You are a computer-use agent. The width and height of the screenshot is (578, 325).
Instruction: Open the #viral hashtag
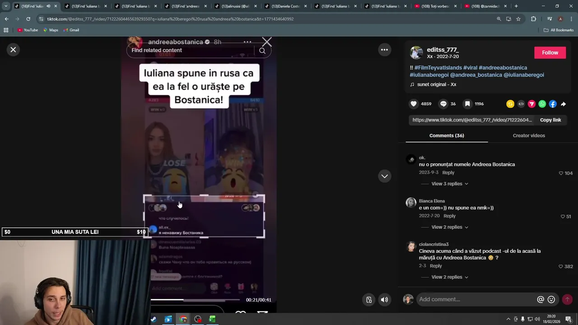coord(470,68)
